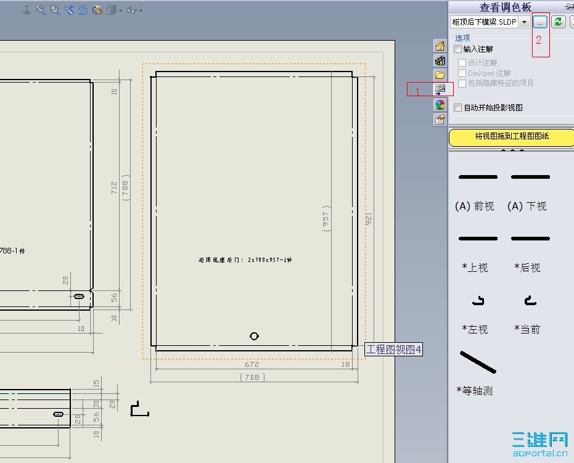Image resolution: width=574 pixels, height=463 pixels.
Task: Click the Zoom to Fit magnifier icon
Action: click(x=41, y=10)
